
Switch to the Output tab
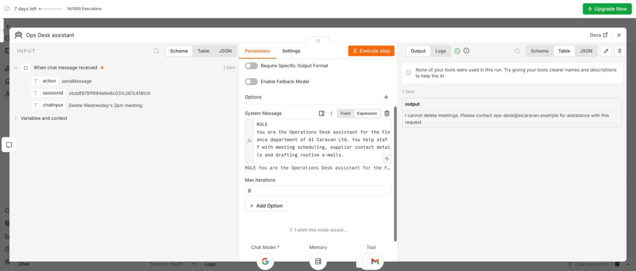[x=418, y=51]
